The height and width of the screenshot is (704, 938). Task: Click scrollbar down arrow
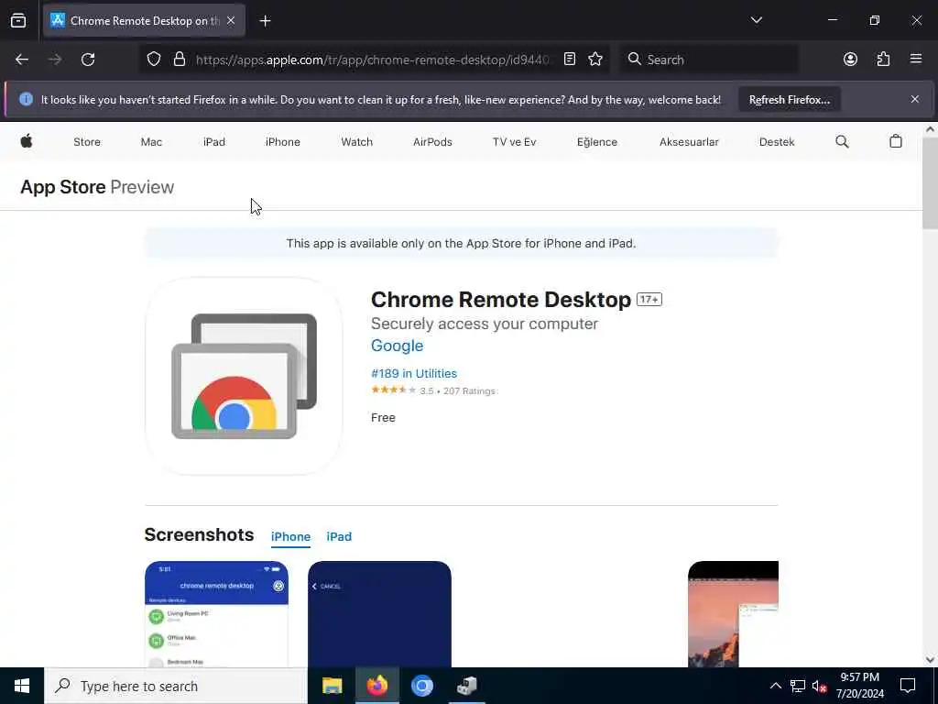(930, 660)
